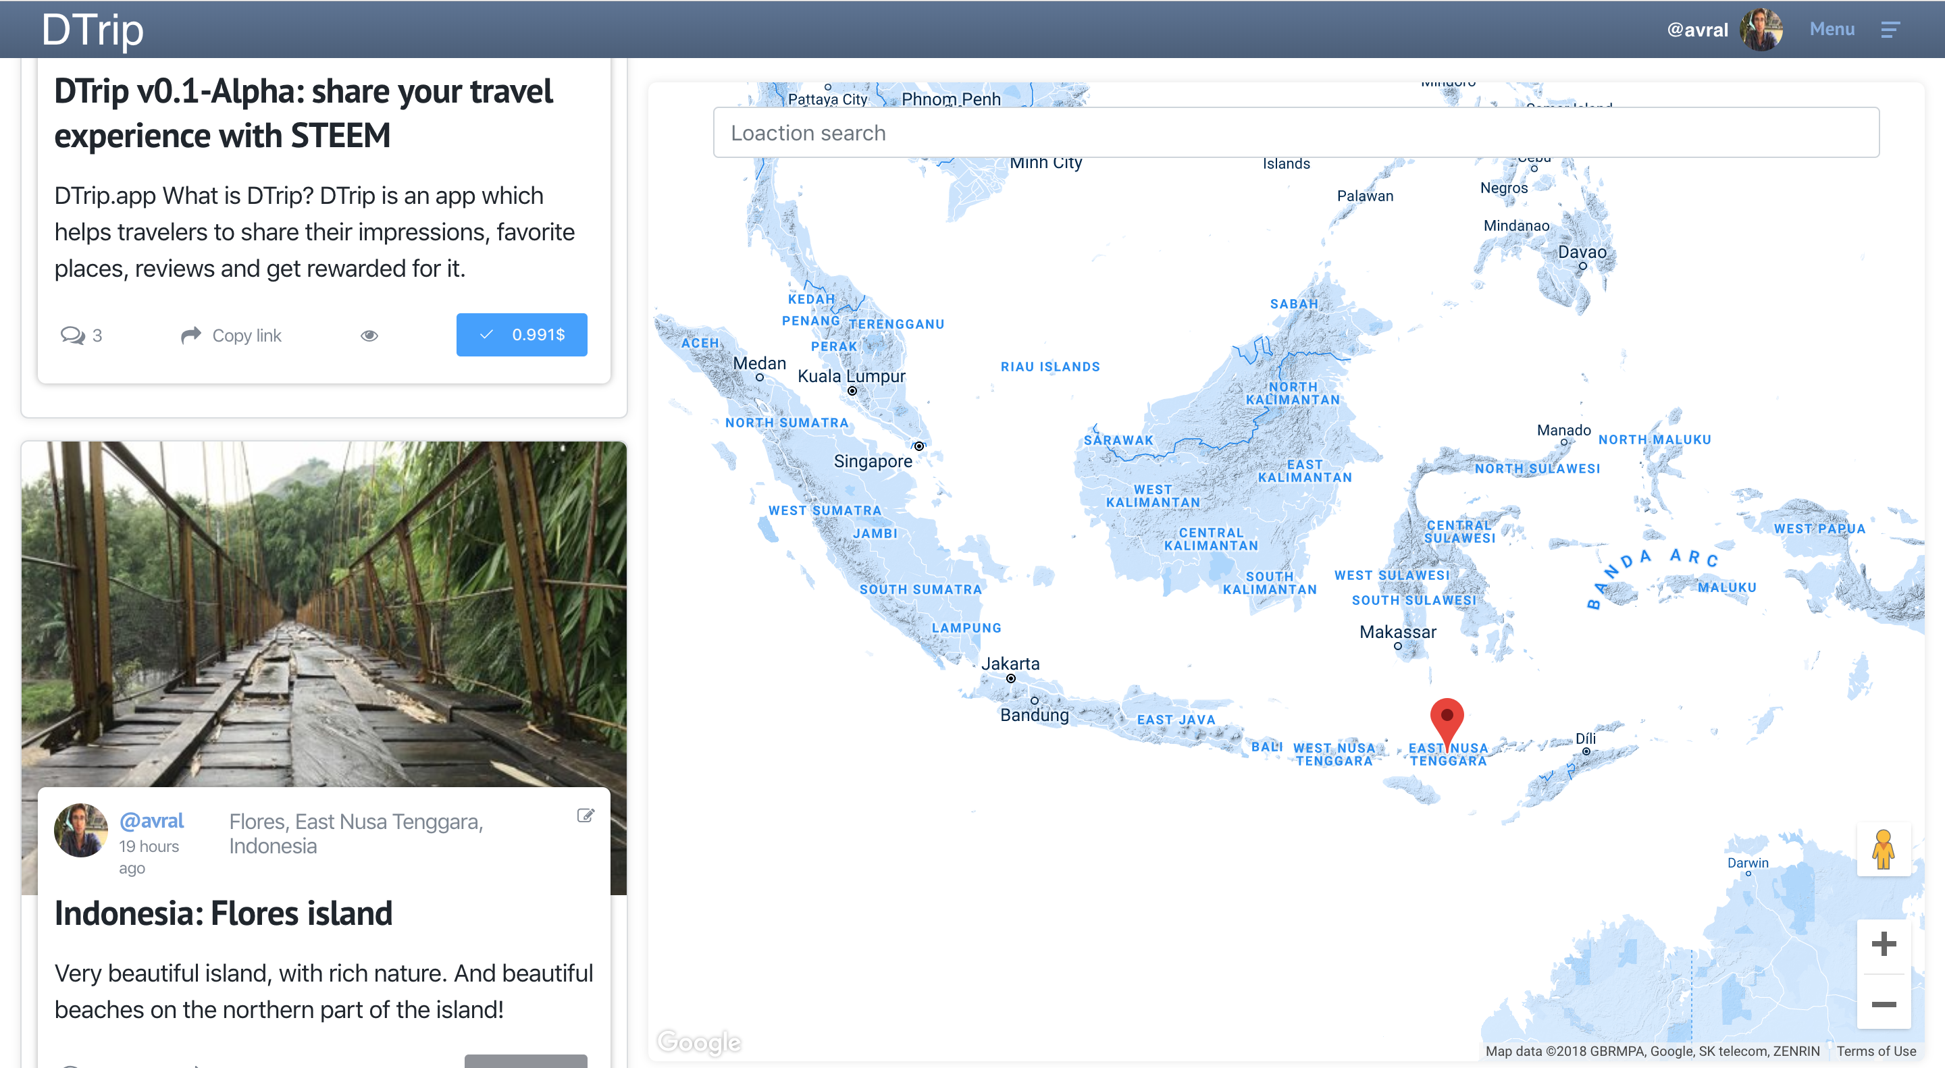Click the user avatar in the header
1945x1068 pixels.
coord(1761,30)
